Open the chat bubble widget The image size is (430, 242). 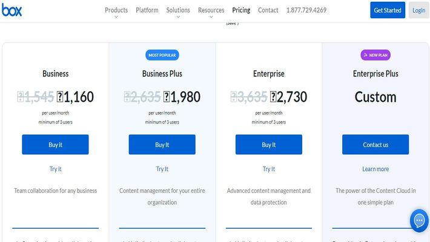point(419,220)
